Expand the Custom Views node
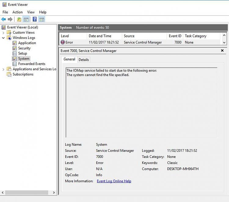The height and width of the screenshot is (202, 229). pos(3,33)
